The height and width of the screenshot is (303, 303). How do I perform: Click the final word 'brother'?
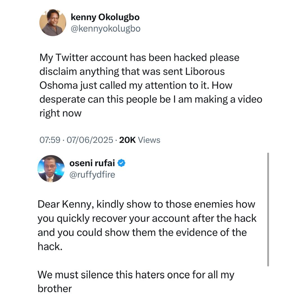tap(55, 288)
